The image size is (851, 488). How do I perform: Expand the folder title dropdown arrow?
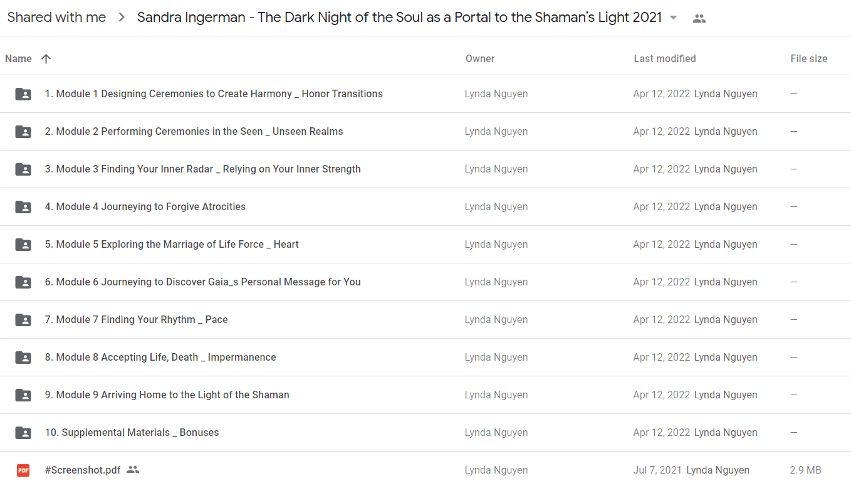coord(674,18)
